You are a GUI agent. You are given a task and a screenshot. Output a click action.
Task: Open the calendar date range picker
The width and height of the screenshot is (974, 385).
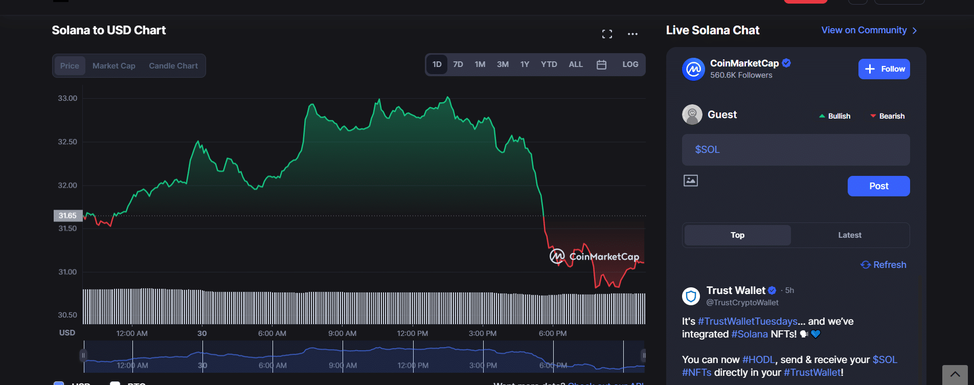click(x=601, y=64)
